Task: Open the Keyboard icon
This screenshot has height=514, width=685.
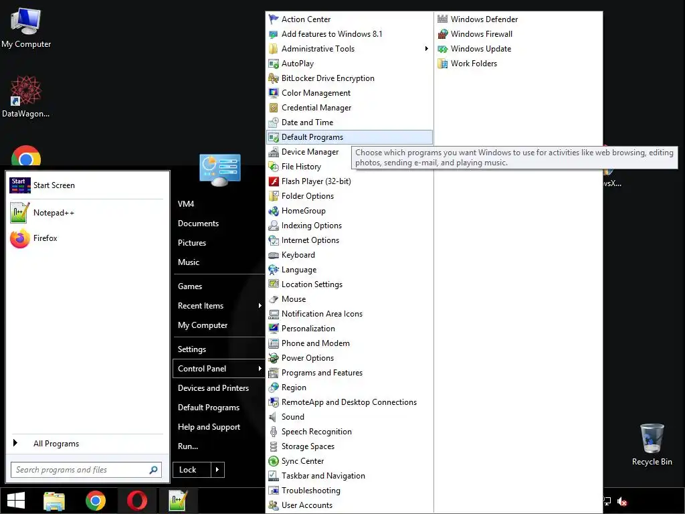Action: [274, 255]
